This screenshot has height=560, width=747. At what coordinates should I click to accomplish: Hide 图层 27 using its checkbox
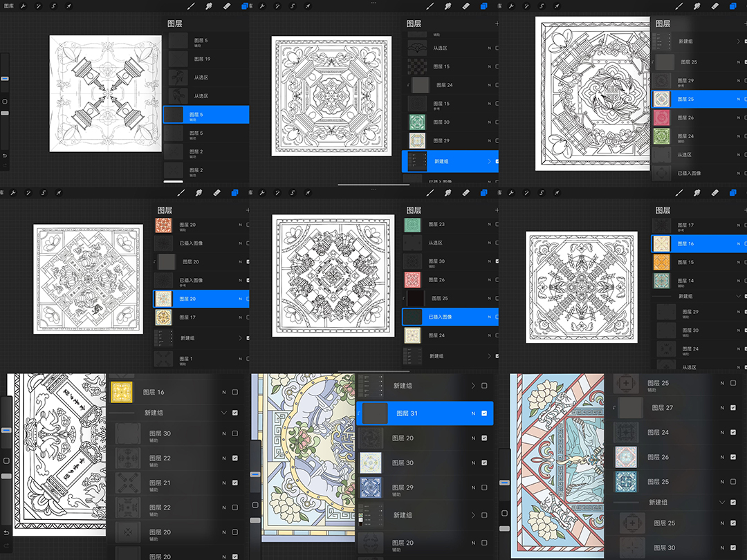[733, 408]
